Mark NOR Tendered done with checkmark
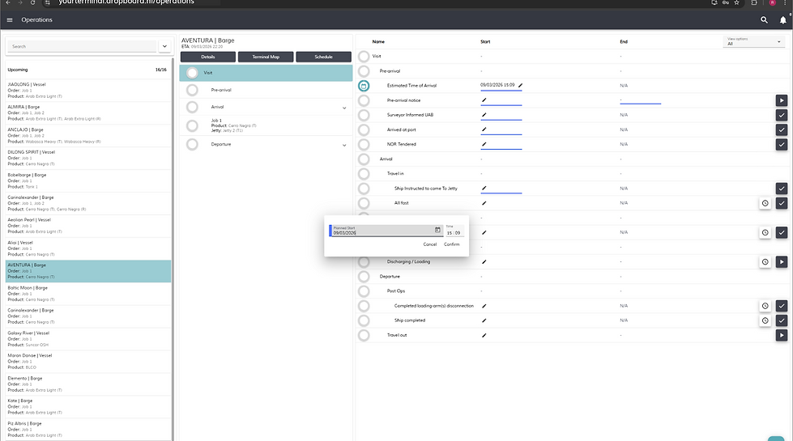Screen dimensions: 793x441 click(x=782, y=145)
